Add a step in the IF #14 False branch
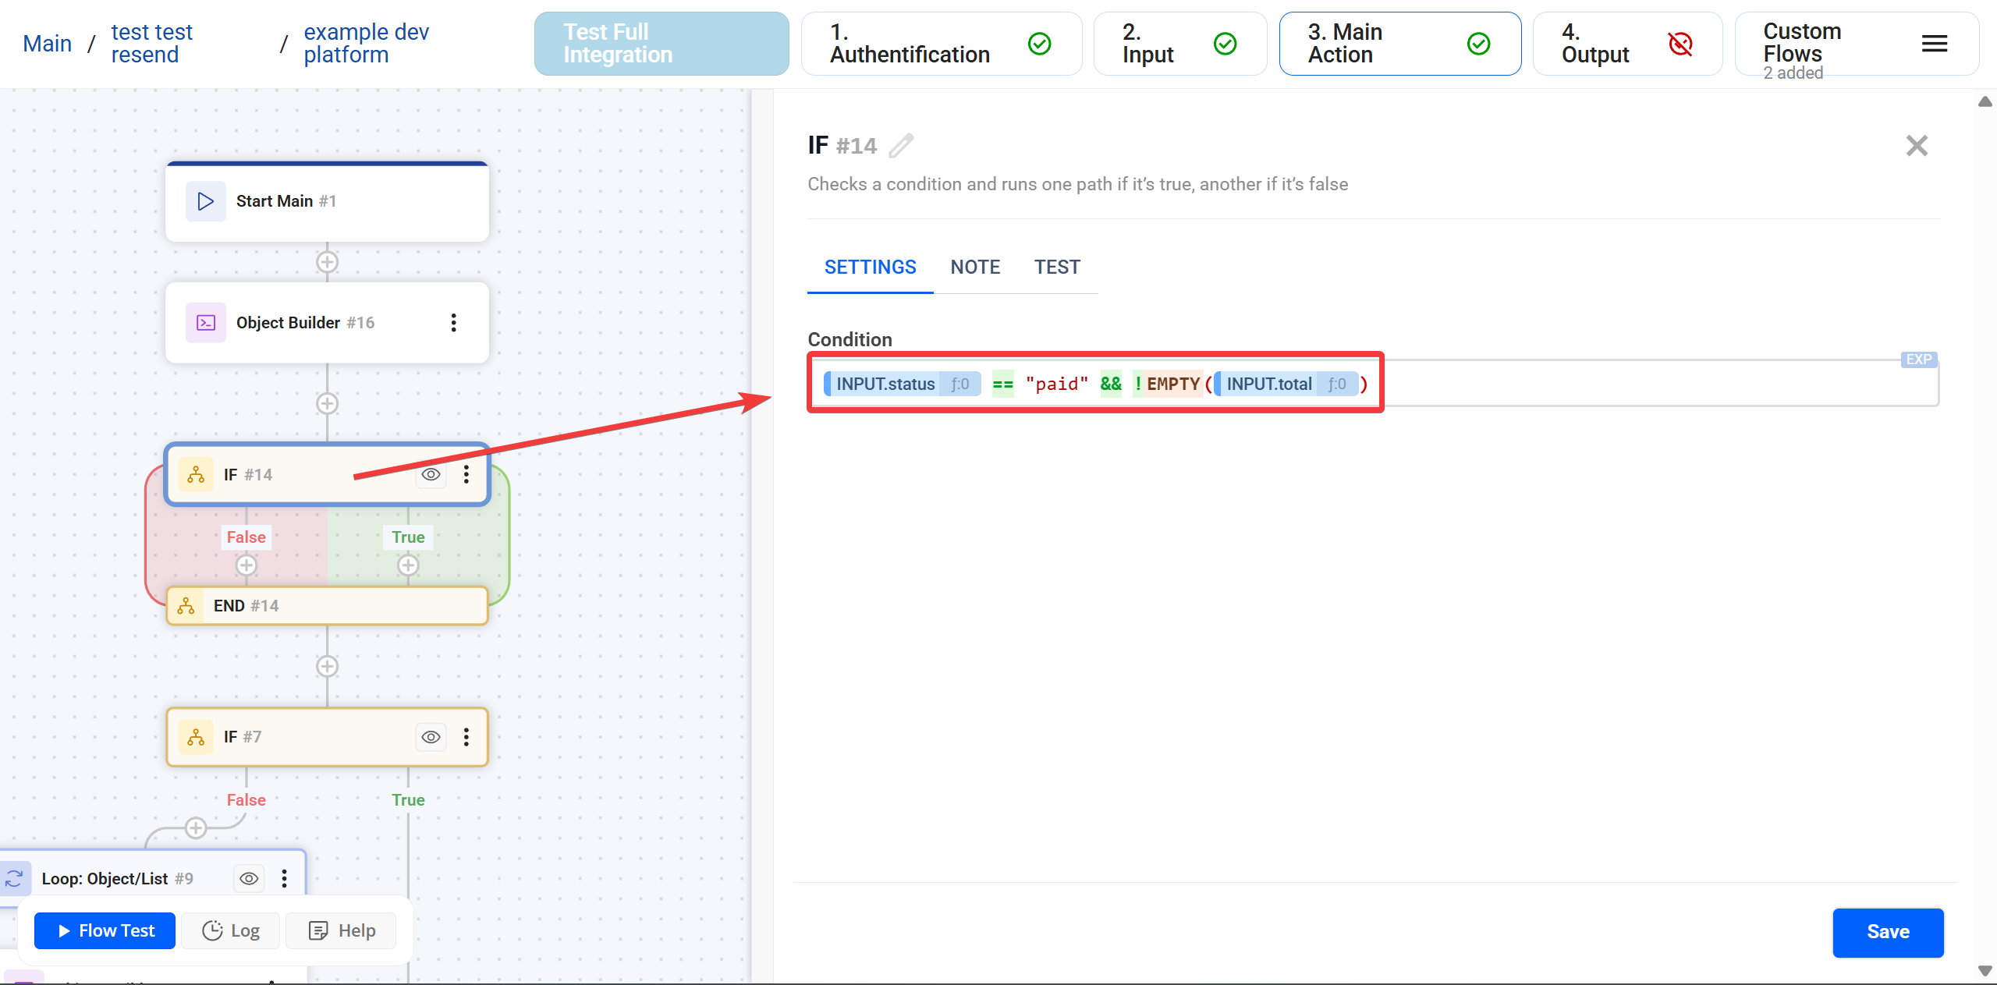Image resolution: width=1997 pixels, height=985 pixels. [x=247, y=565]
